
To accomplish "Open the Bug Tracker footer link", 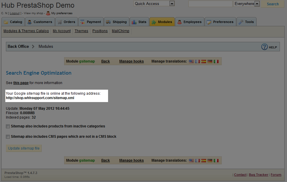I will coord(258,175).
